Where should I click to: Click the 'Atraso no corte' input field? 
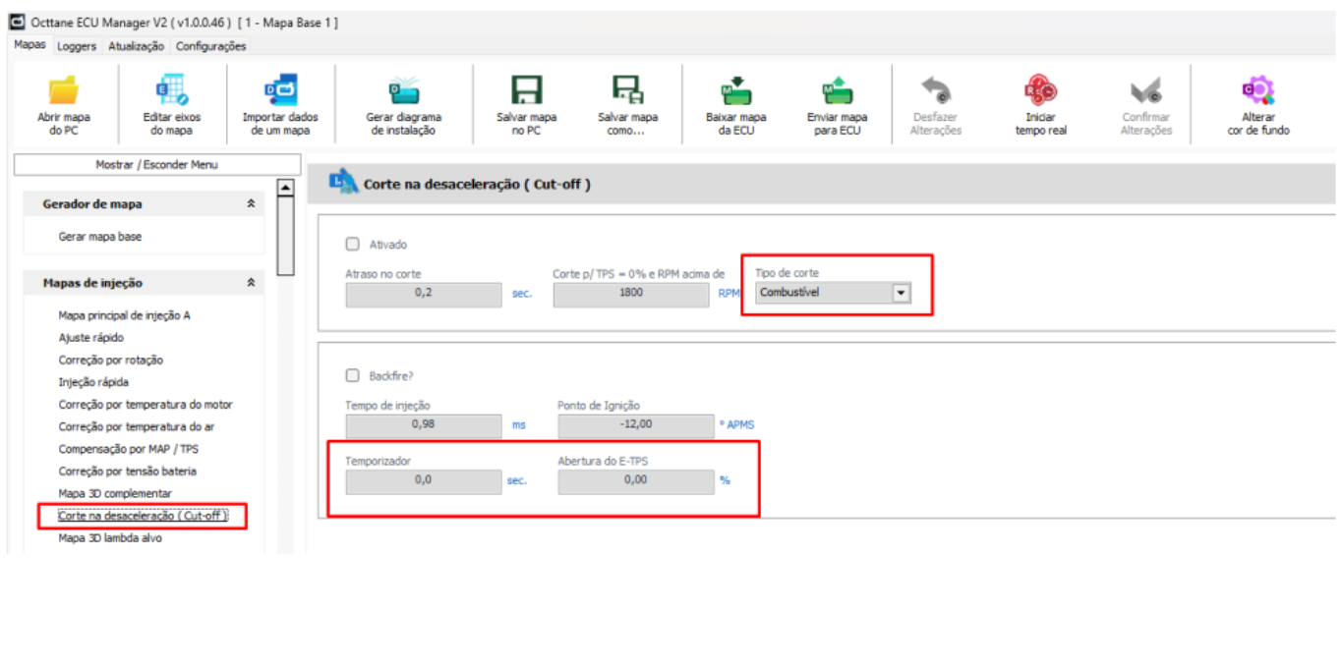coord(424,294)
